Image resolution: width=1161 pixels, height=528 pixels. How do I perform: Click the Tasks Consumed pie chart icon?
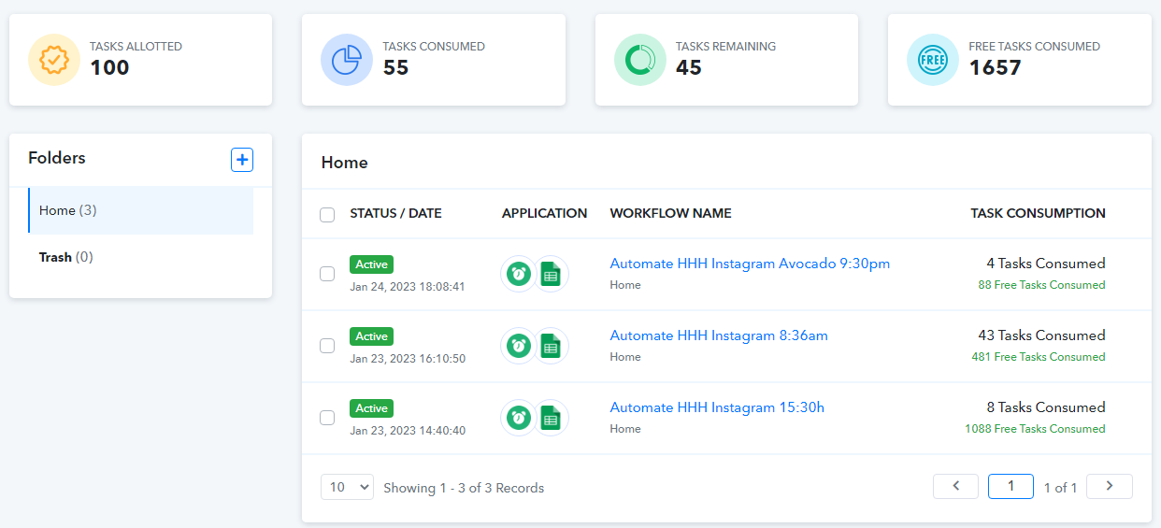(x=347, y=60)
